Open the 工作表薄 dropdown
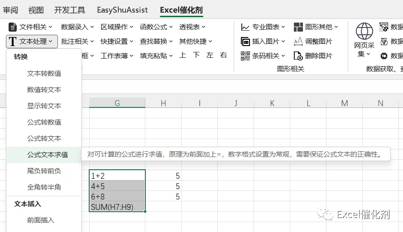 tap(117, 56)
